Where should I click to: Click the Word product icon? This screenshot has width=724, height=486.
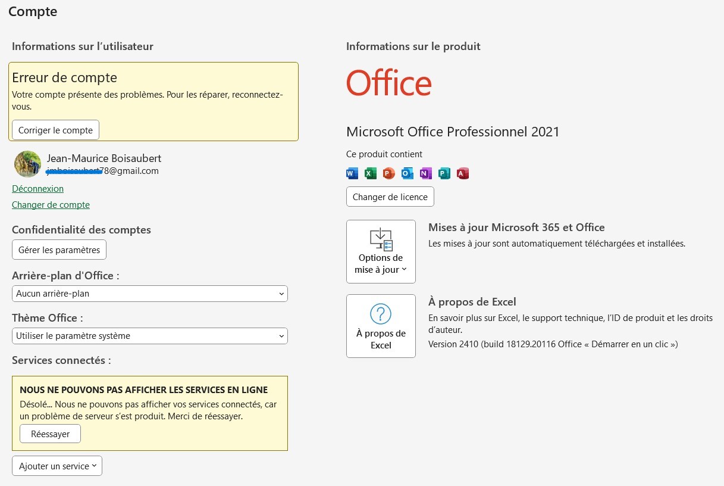tap(352, 173)
